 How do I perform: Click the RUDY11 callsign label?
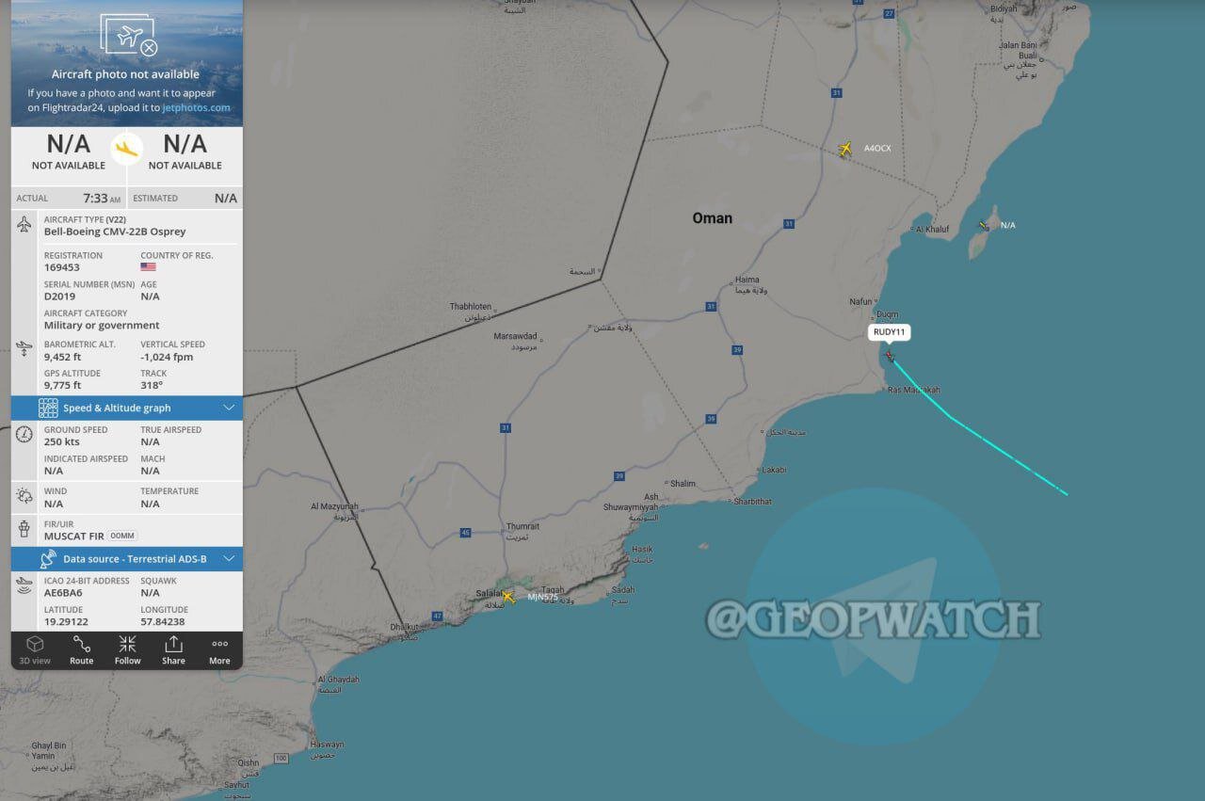pos(890,332)
